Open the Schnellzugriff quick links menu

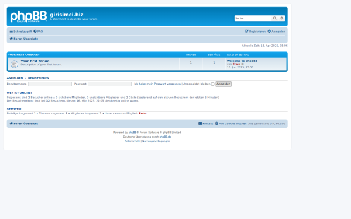[x=20, y=32]
